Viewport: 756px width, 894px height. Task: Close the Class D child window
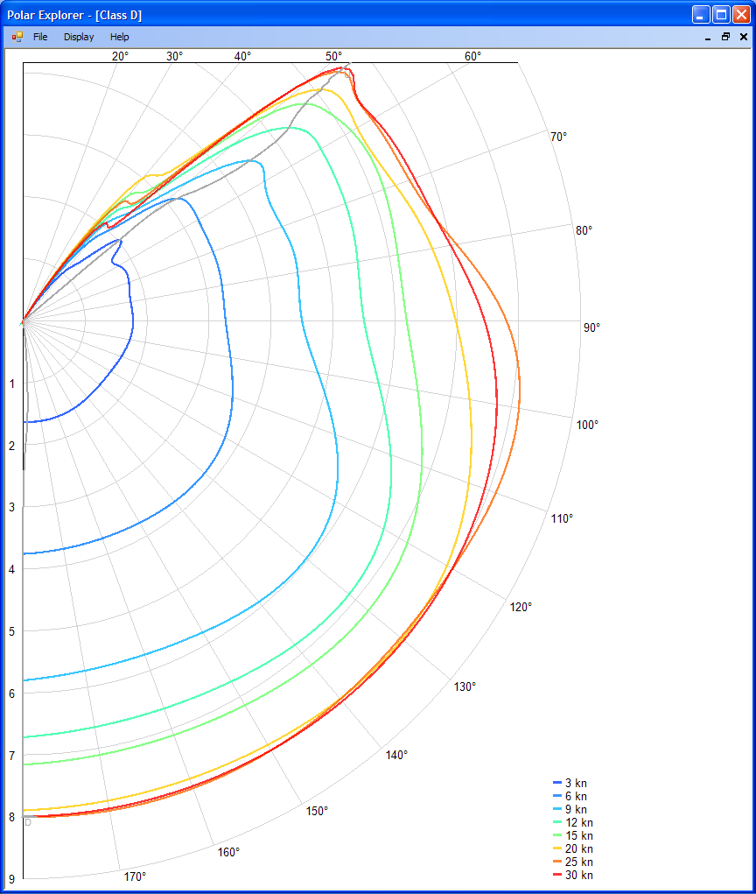pyautogui.click(x=744, y=37)
